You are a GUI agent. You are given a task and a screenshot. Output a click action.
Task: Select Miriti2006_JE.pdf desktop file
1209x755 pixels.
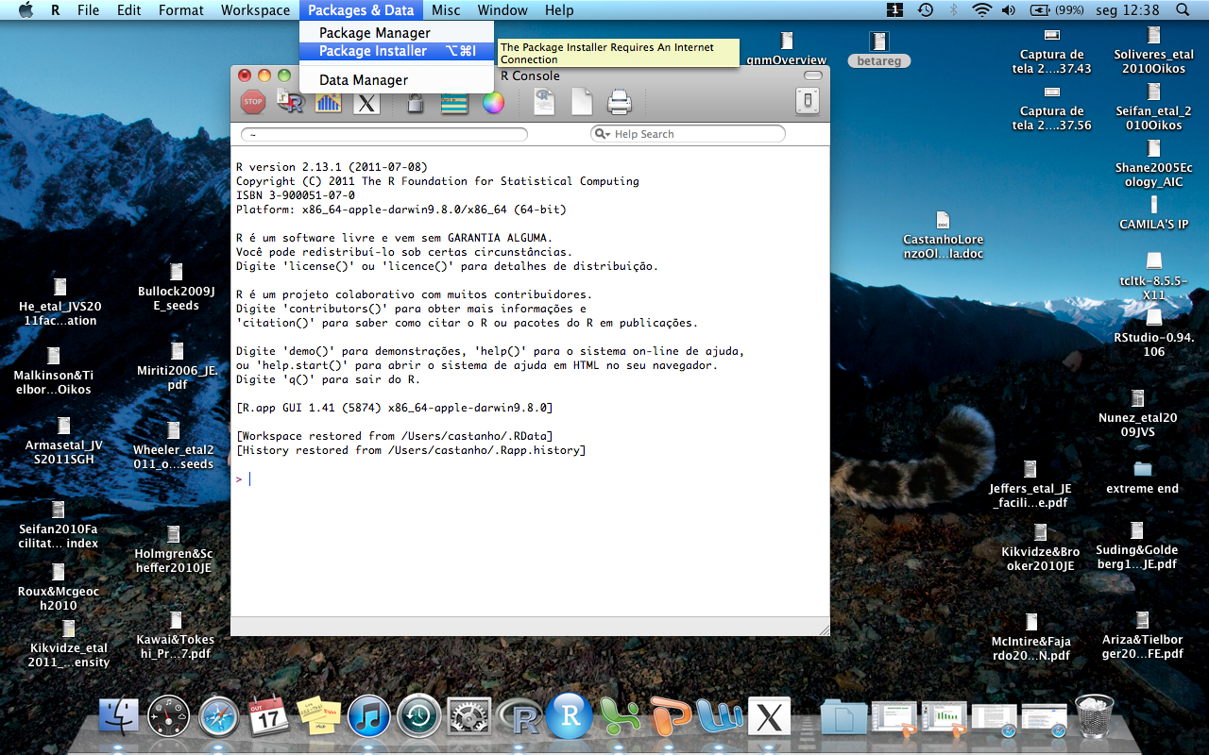tap(177, 366)
